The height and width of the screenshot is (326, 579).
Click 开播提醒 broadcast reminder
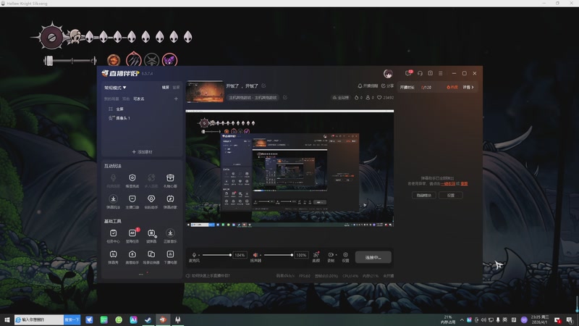pyautogui.click(x=368, y=85)
